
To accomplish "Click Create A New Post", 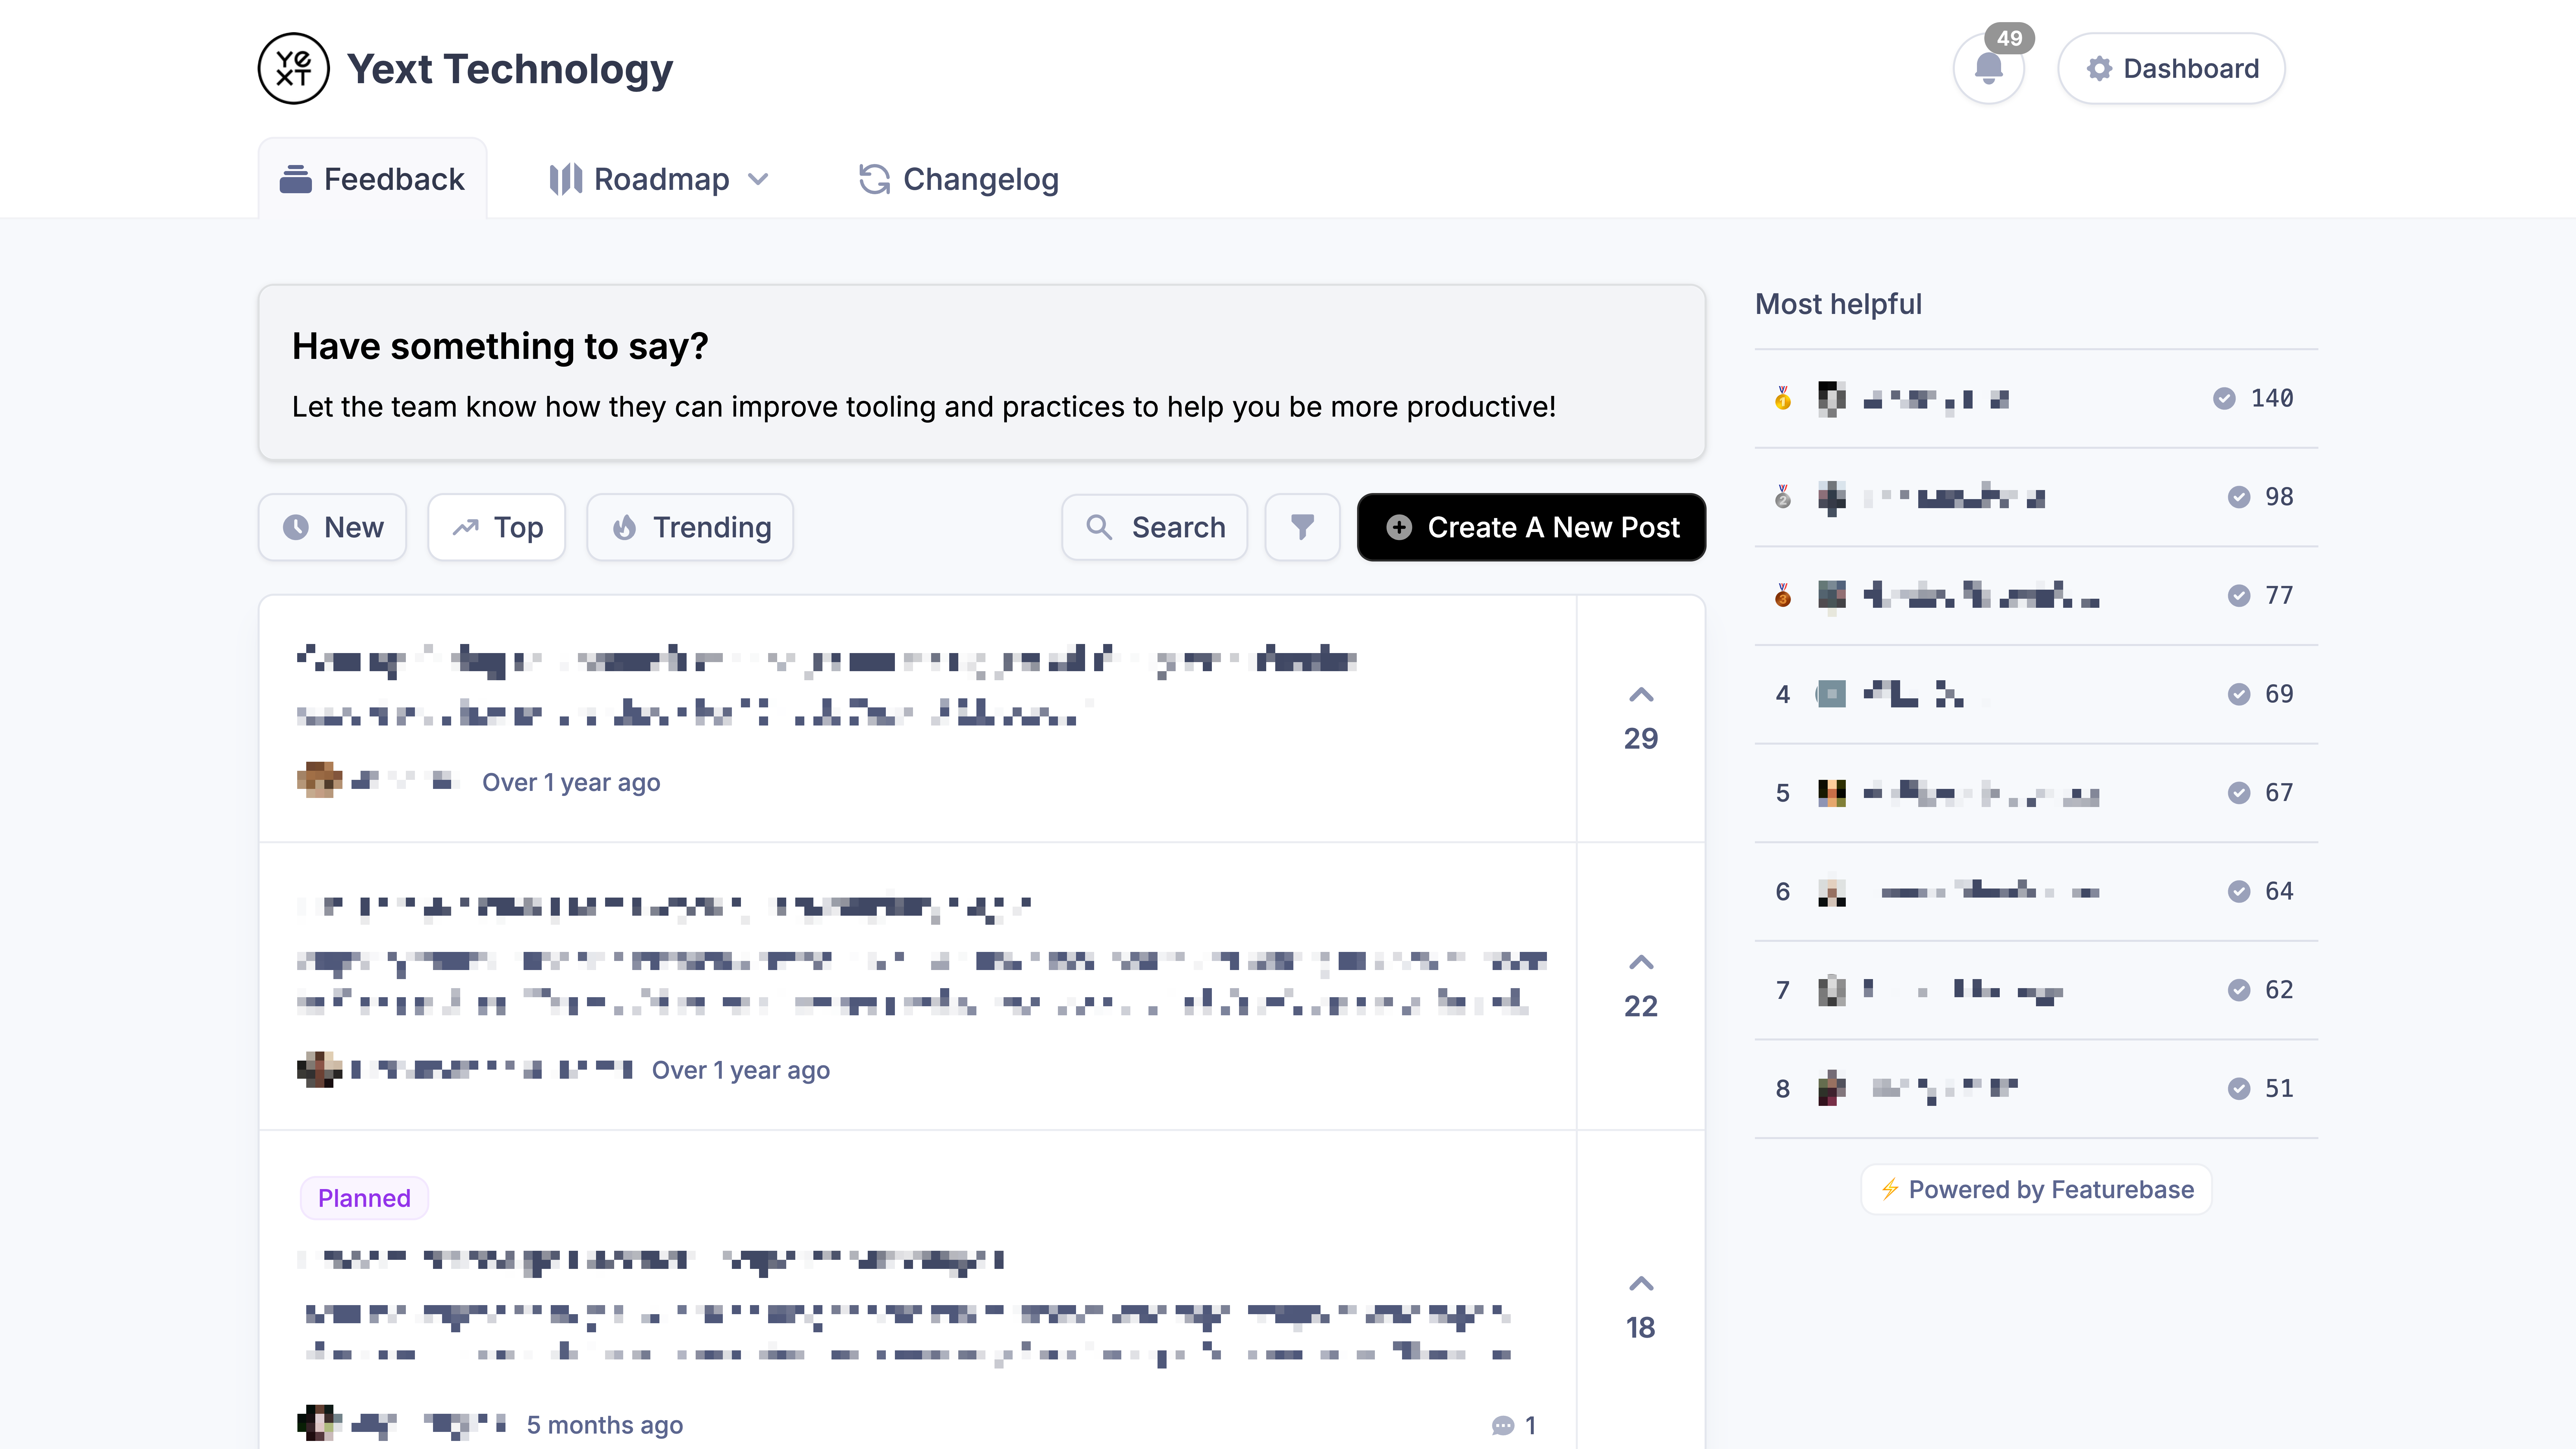I will coord(1530,527).
